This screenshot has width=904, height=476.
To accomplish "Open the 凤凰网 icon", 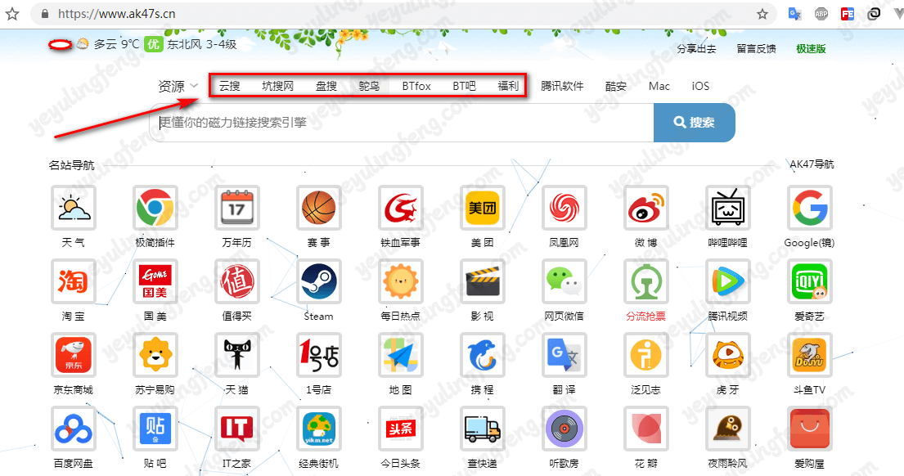I will [x=564, y=208].
